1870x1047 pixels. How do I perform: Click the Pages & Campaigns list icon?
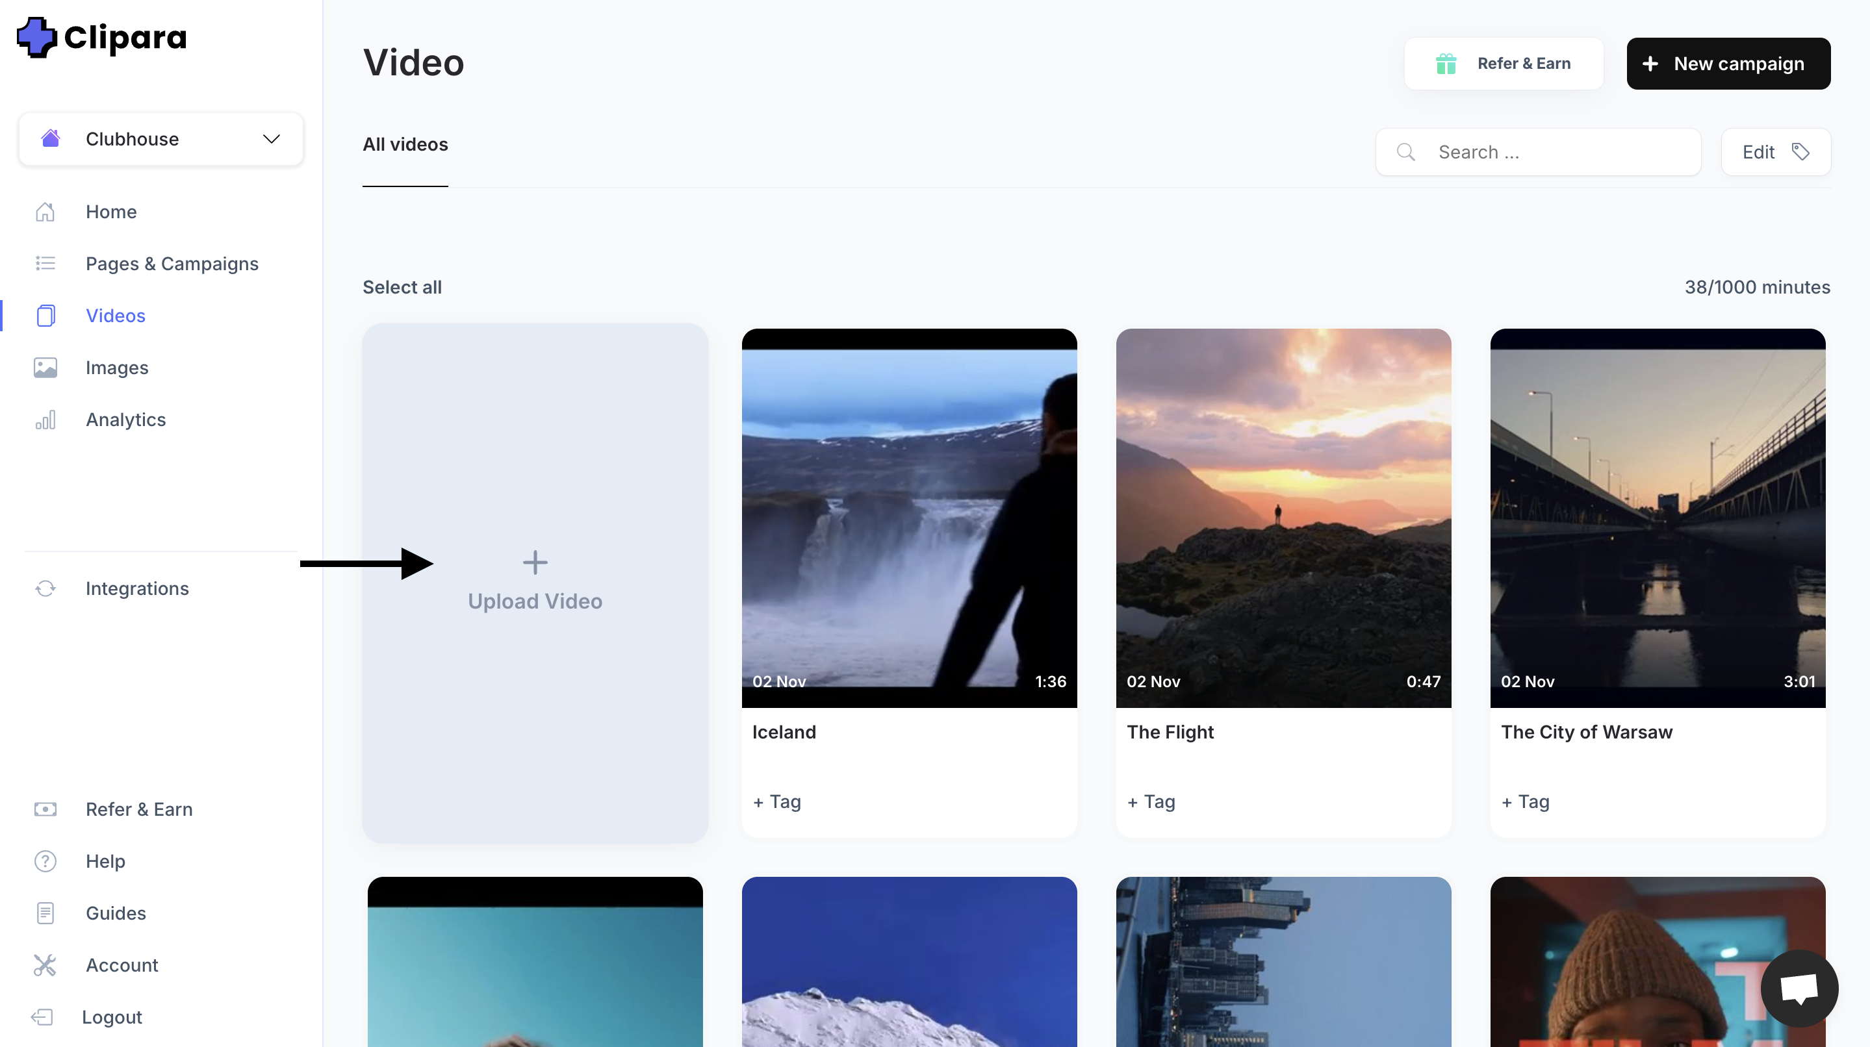pyautogui.click(x=45, y=264)
